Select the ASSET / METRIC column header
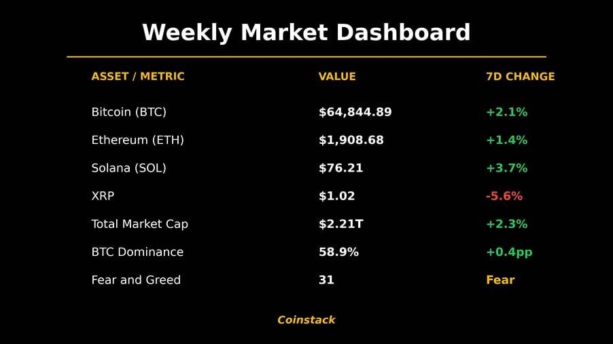 click(x=137, y=76)
